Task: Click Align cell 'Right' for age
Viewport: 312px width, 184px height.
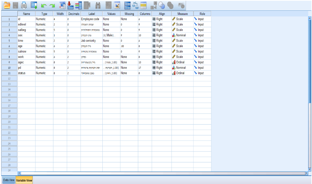Action: tap(161, 46)
